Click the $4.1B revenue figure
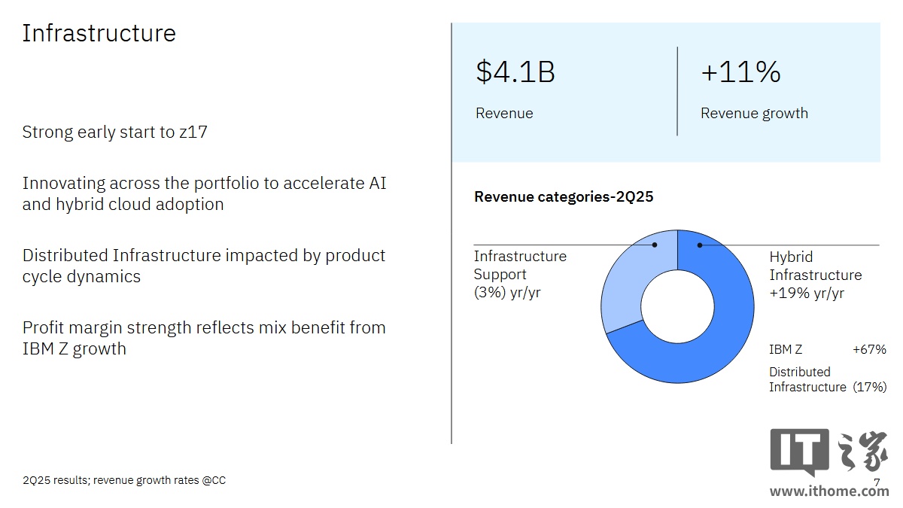This screenshot has height=508, width=903. point(515,72)
